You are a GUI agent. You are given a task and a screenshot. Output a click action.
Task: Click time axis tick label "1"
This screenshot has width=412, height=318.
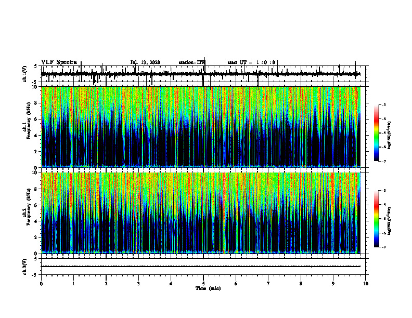[x=73, y=283]
